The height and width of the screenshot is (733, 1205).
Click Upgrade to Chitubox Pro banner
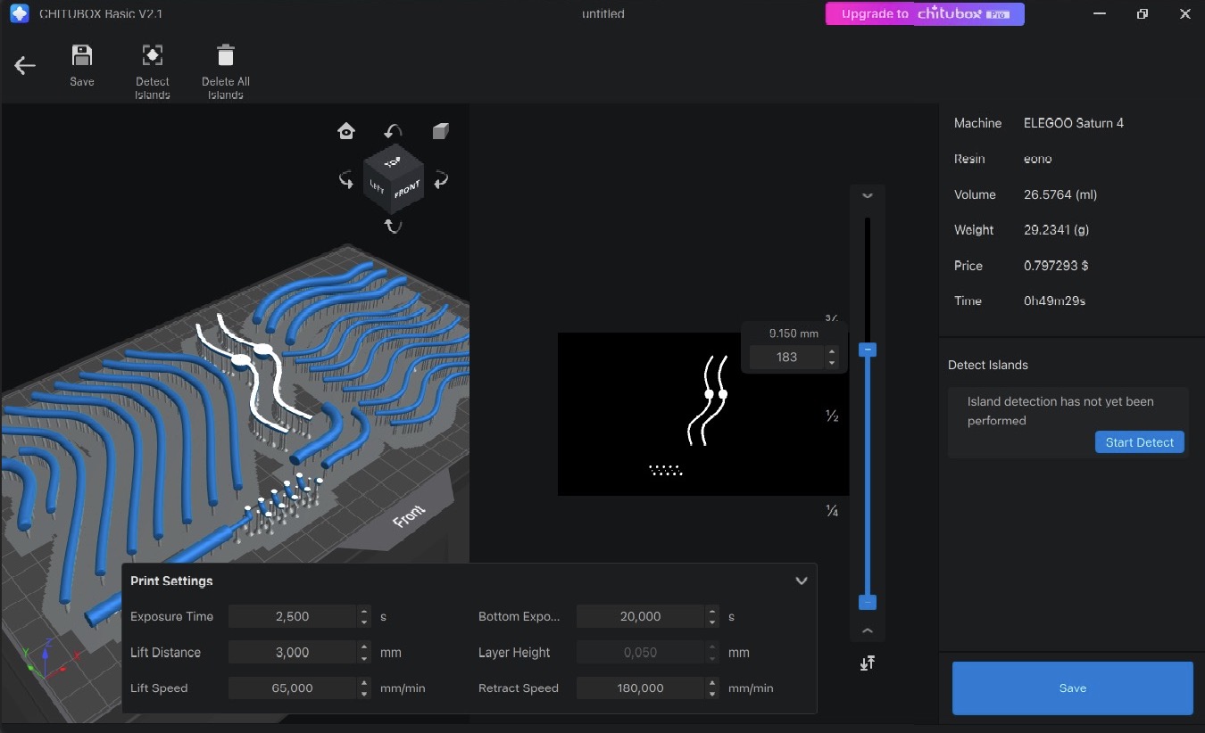[x=925, y=13]
